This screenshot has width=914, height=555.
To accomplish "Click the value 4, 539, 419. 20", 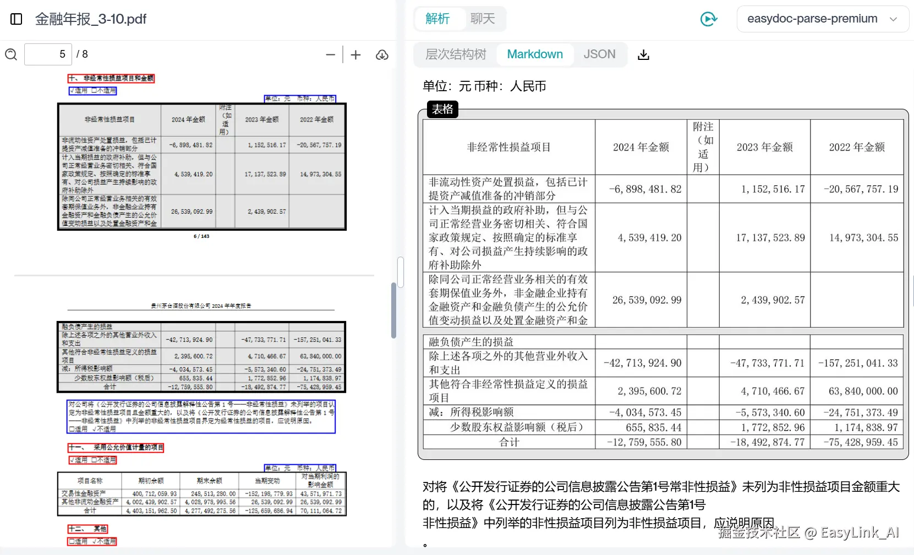I will click(649, 238).
